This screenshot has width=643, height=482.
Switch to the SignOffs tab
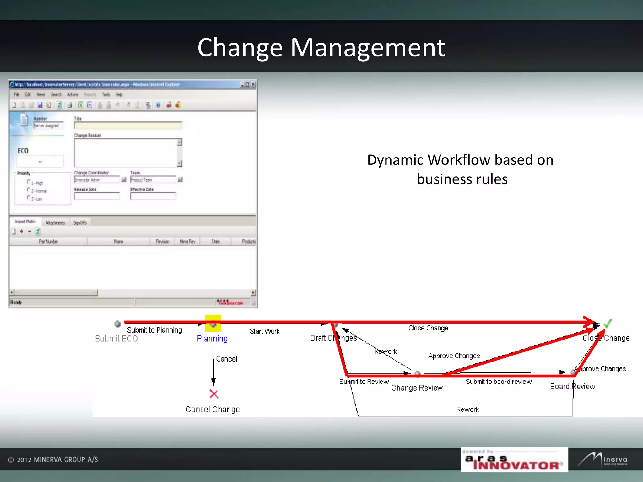click(80, 222)
